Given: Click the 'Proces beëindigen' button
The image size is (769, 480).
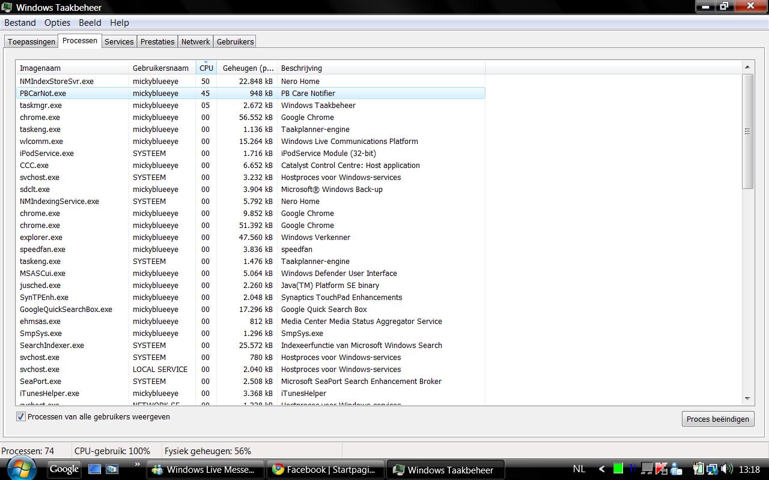Looking at the screenshot, I should click(718, 419).
